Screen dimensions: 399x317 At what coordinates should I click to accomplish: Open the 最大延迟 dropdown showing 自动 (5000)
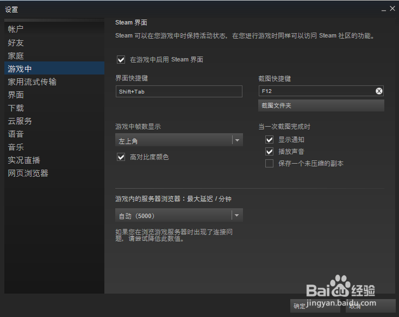click(179, 215)
